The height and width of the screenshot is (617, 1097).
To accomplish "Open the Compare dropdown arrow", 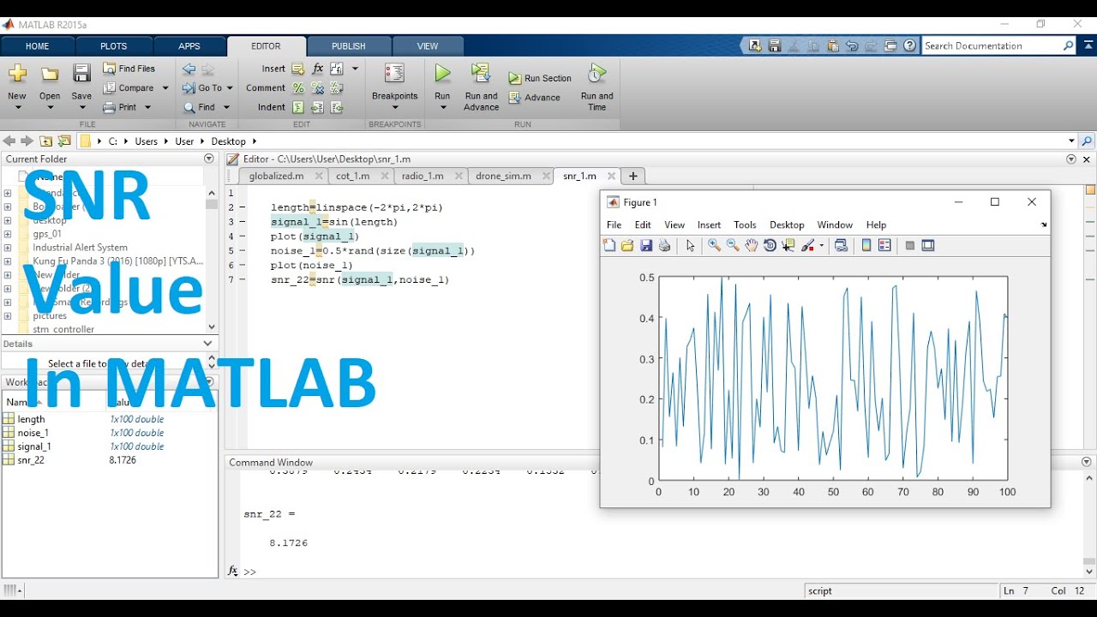I will (x=165, y=88).
